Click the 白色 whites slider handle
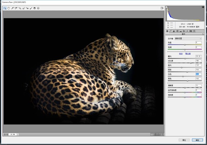This screenshot has width=207, height=145. (183, 76)
